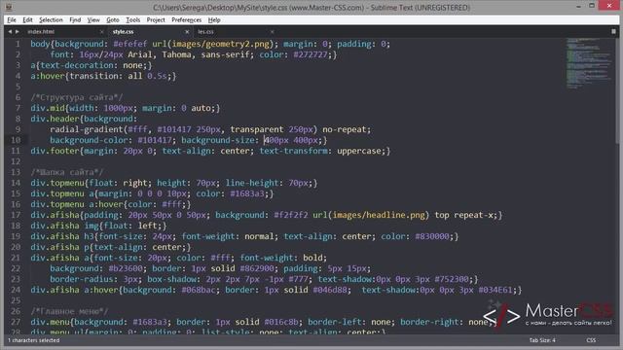Click 'text-decoration' on line 3
Viewport: 623px width, 350px height.
point(77,65)
